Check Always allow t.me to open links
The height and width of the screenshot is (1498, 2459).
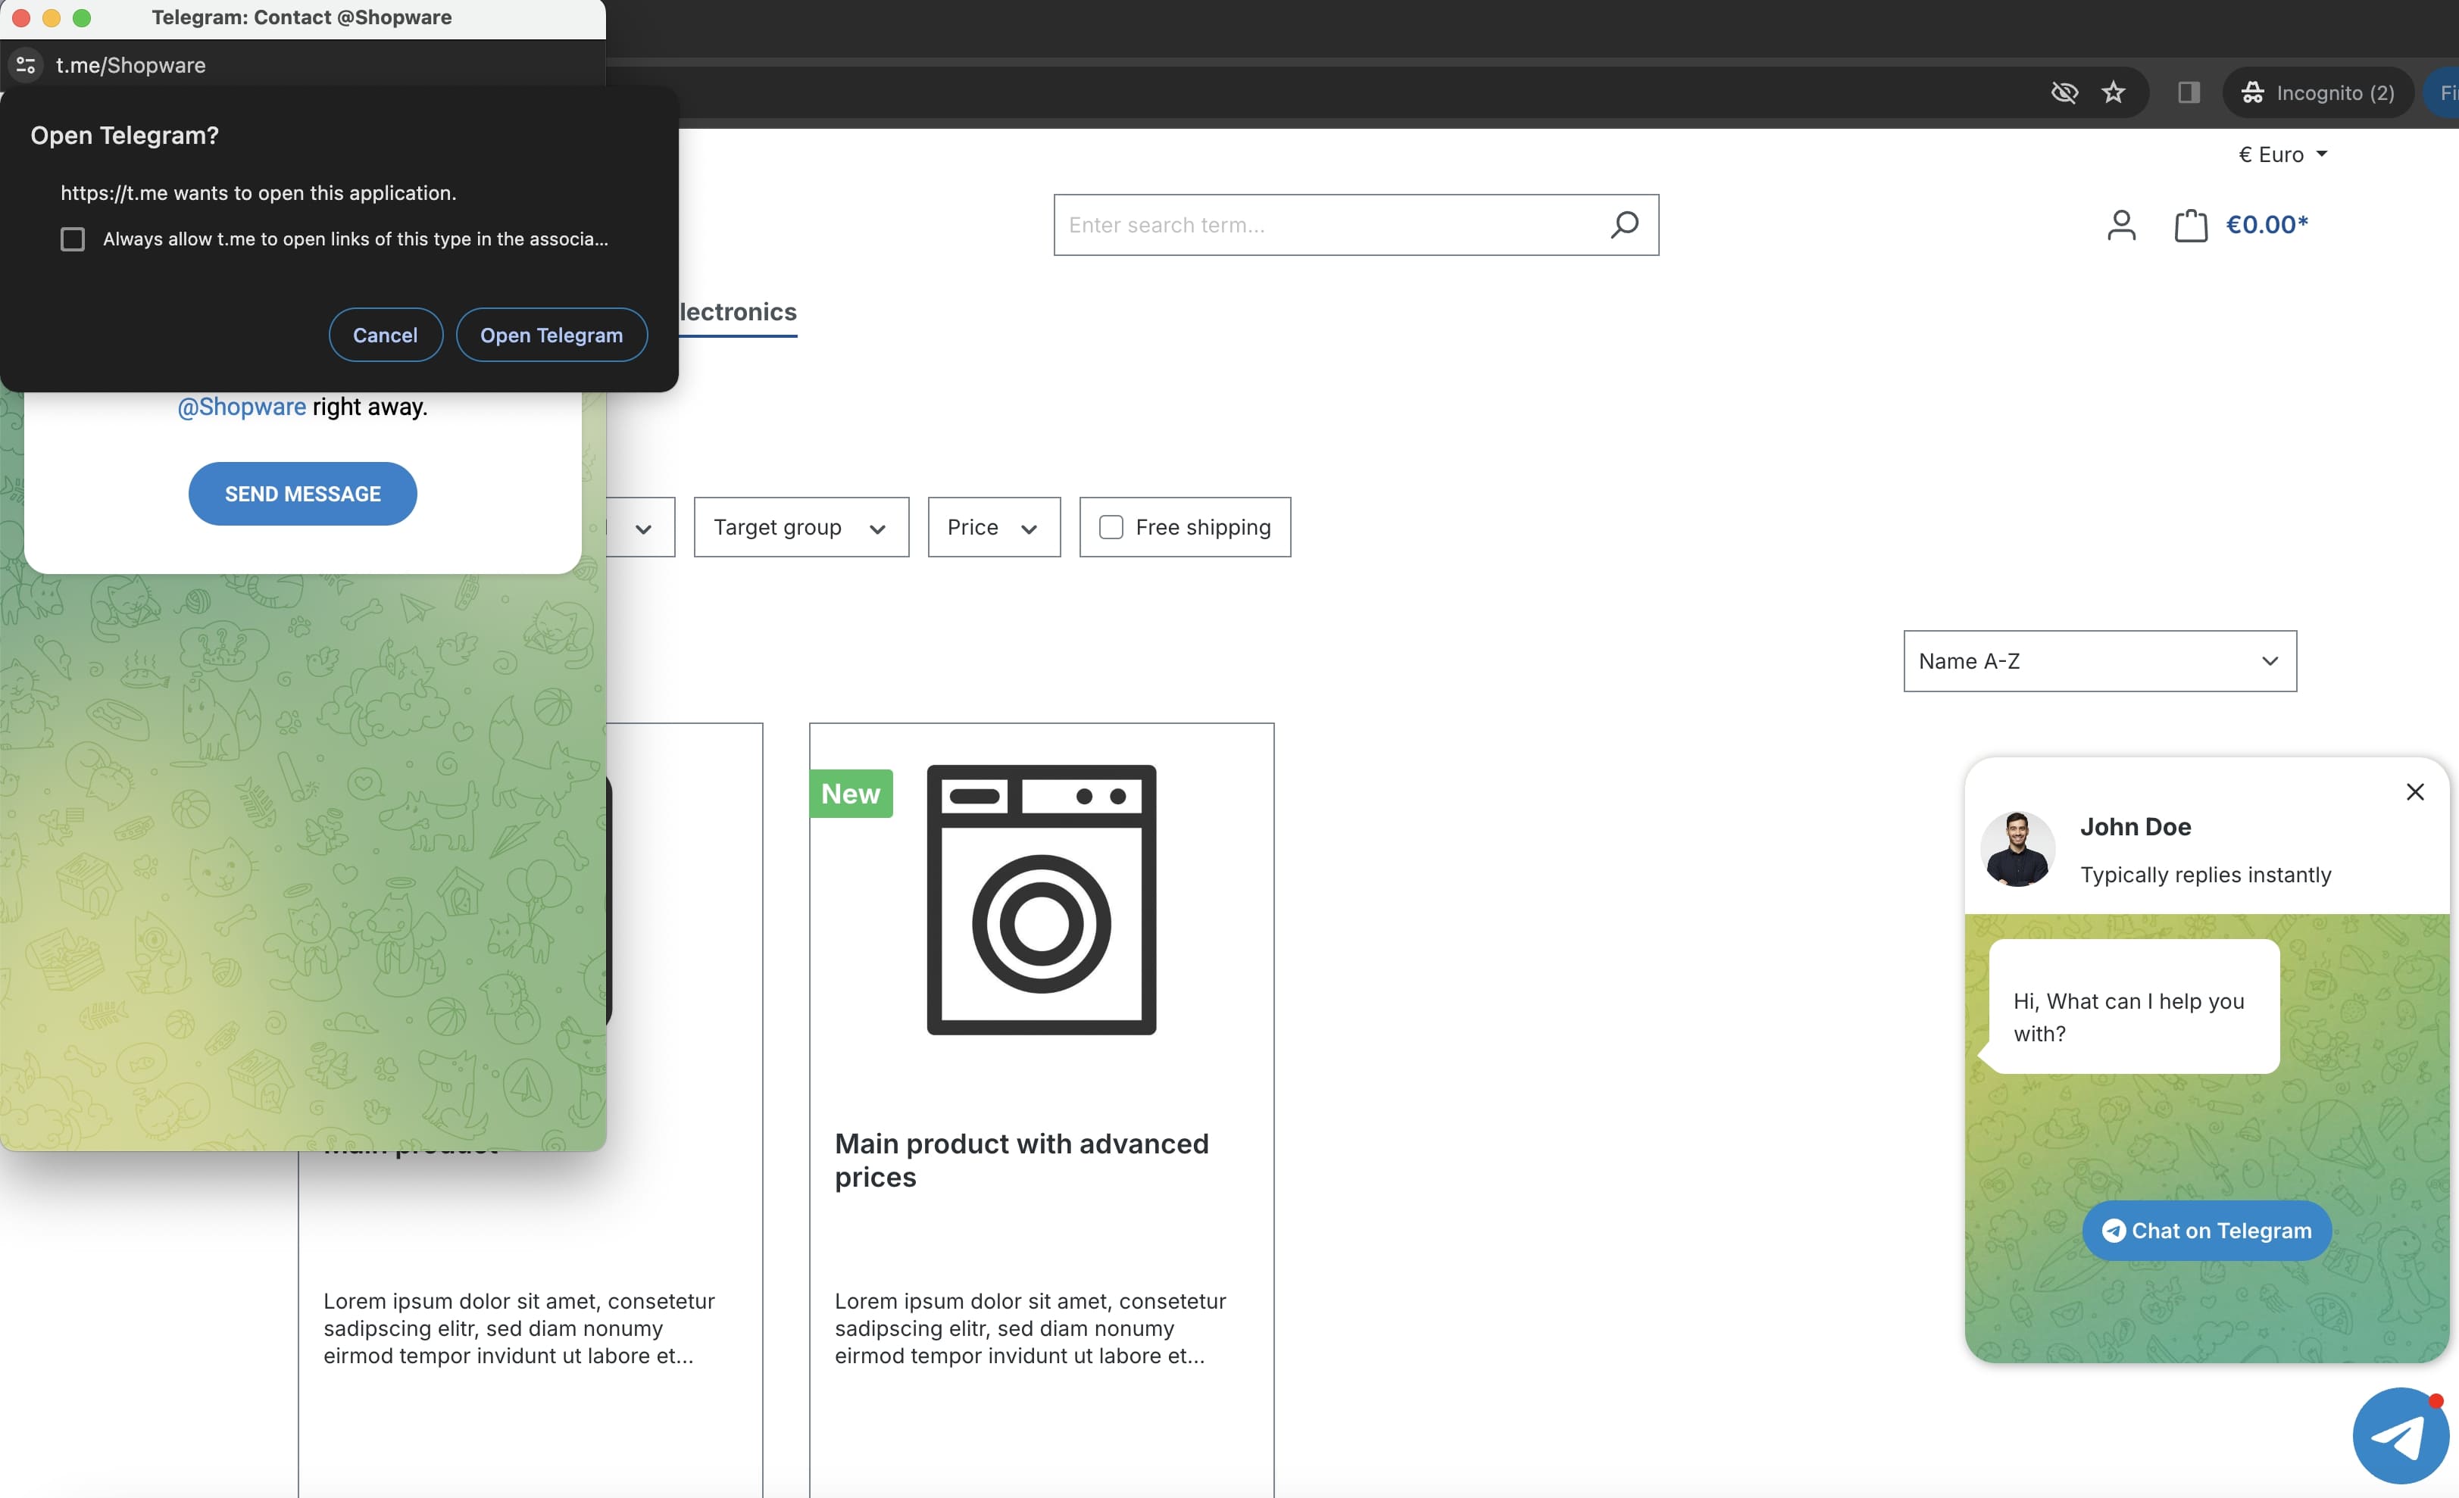(73, 239)
